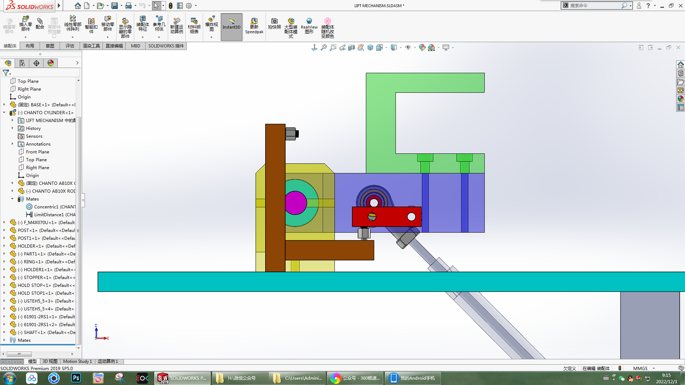Open Hide/Show Items dropdown in view toolbar
This screenshot has height=385, width=685.
click(x=415, y=47)
